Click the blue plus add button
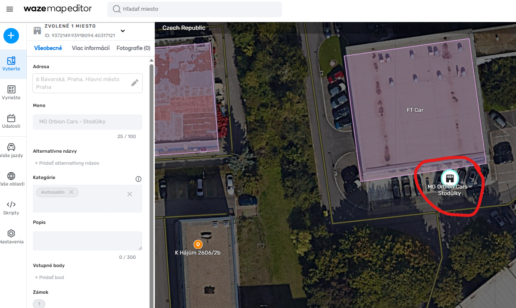 pyautogui.click(x=11, y=36)
